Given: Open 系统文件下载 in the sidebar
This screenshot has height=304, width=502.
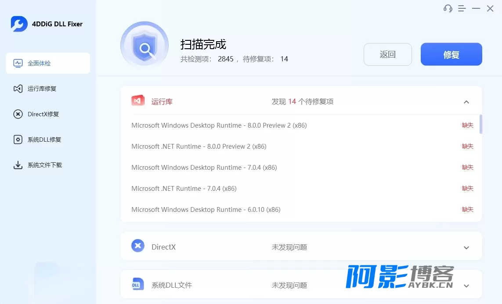Looking at the screenshot, I should pos(48,165).
